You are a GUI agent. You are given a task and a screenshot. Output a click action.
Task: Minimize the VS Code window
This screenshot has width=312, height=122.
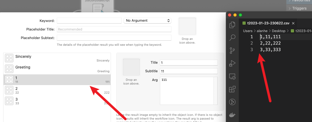click(235, 15)
